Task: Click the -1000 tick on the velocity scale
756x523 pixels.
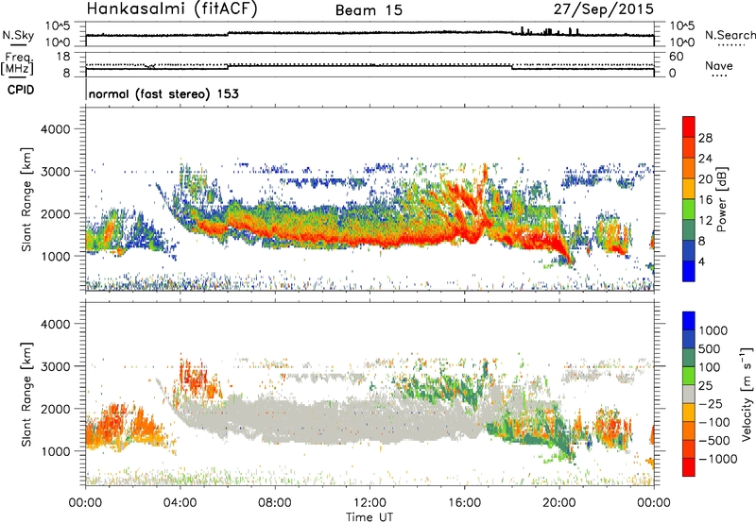Action: (x=717, y=459)
